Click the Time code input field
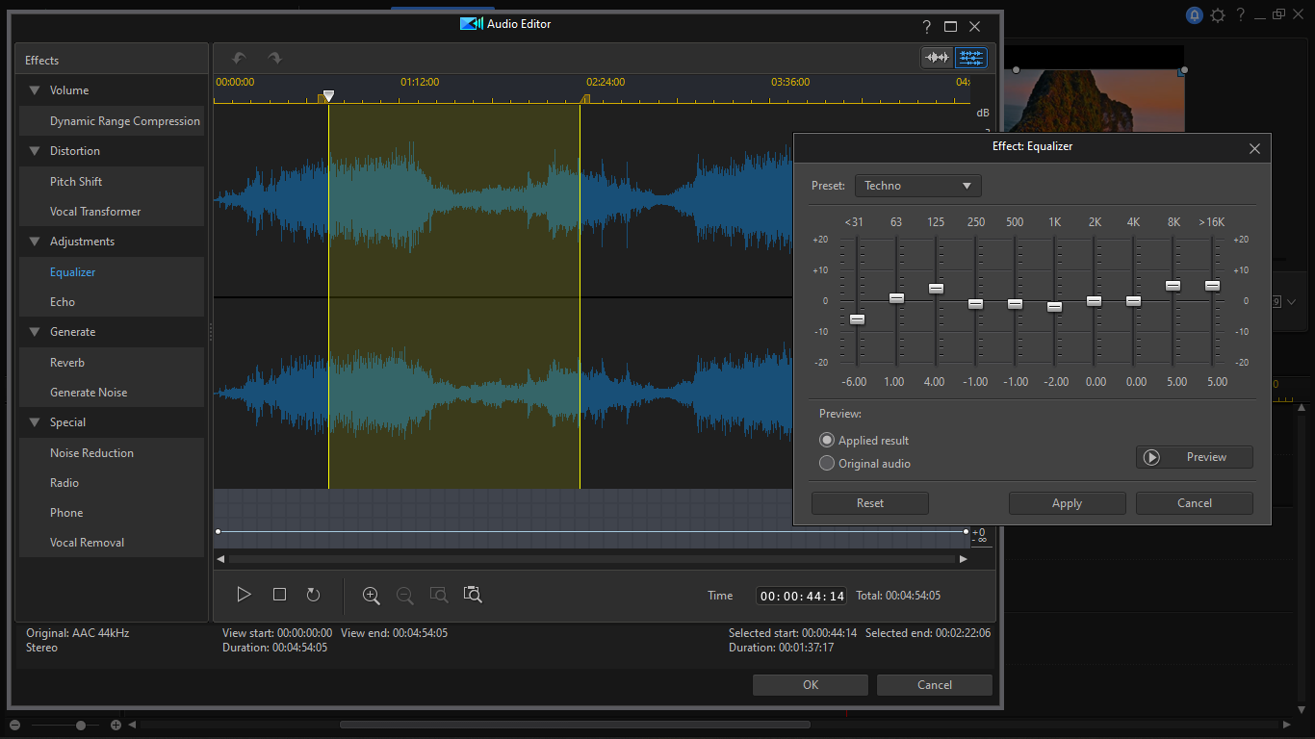The height and width of the screenshot is (739, 1315). [x=802, y=597]
